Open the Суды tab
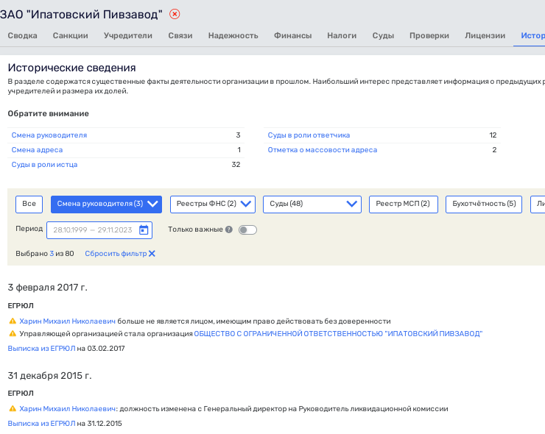The width and height of the screenshot is (545, 434). [383, 35]
